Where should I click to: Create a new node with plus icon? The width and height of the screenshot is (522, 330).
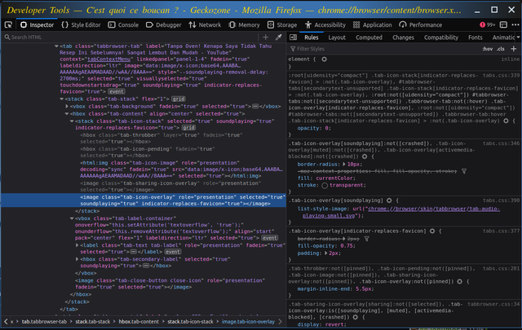[265, 37]
